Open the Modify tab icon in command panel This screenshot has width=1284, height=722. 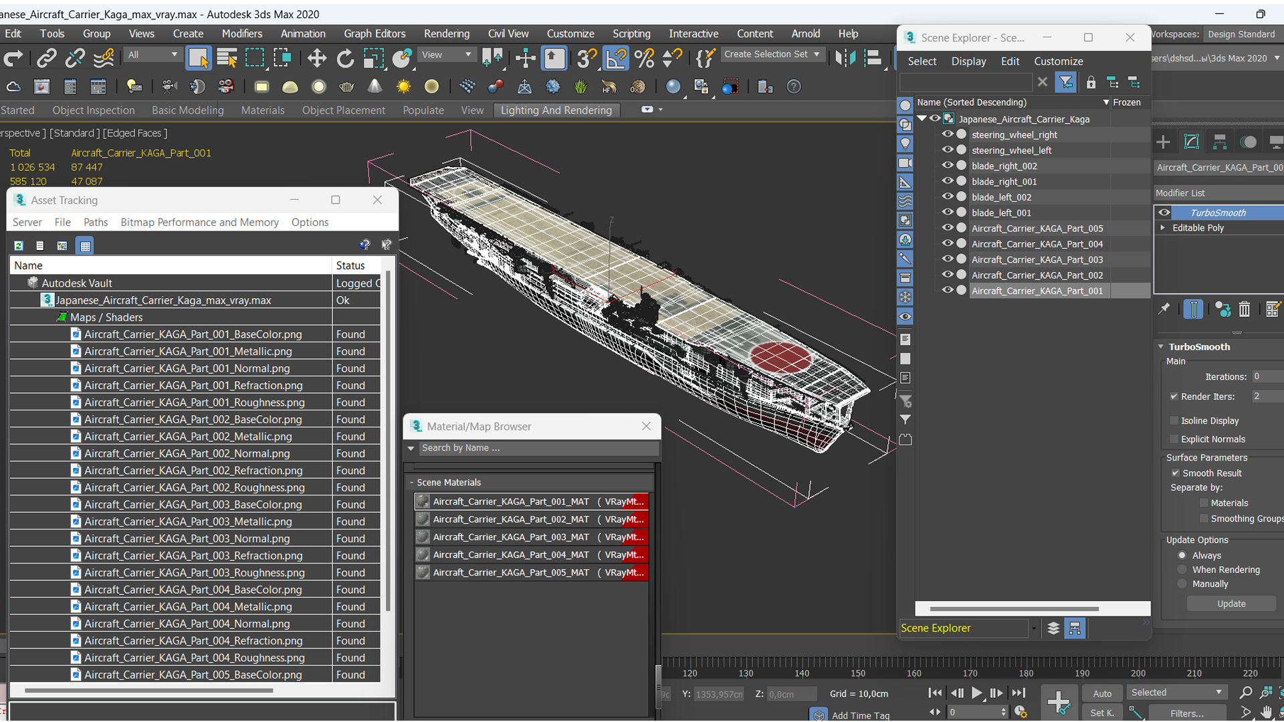[1192, 142]
